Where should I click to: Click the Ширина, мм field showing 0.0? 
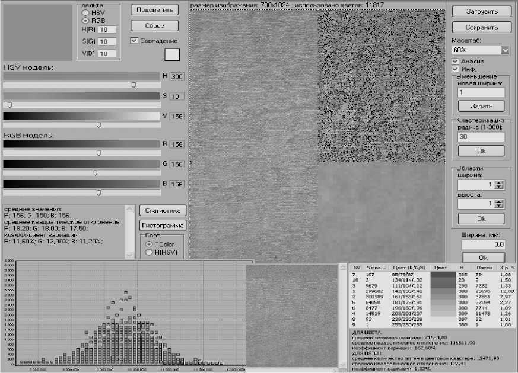484,245
